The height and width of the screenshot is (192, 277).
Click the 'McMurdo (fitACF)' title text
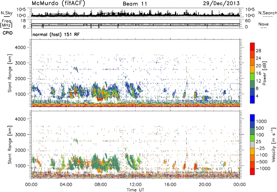coord(58,3)
